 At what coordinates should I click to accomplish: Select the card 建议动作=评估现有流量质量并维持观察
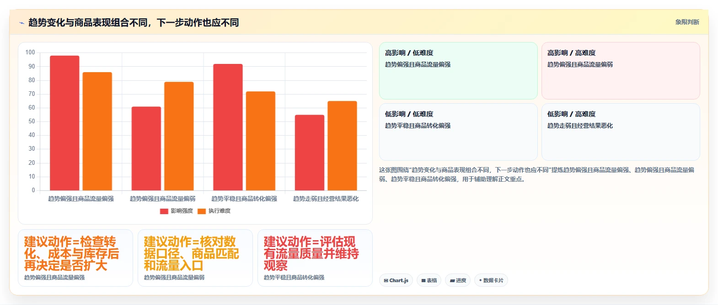pos(315,258)
